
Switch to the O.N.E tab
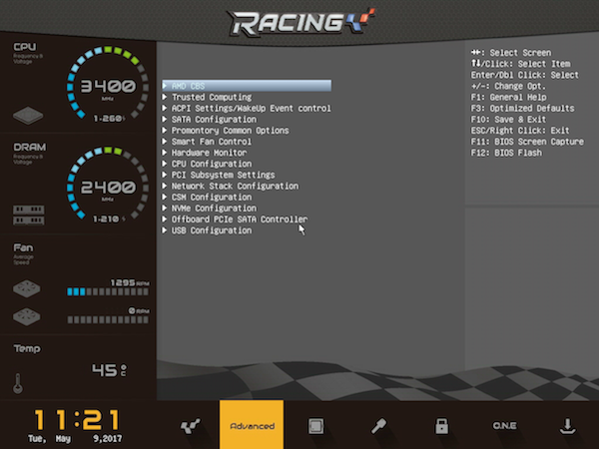pyautogui.click(x=504, y=425)
